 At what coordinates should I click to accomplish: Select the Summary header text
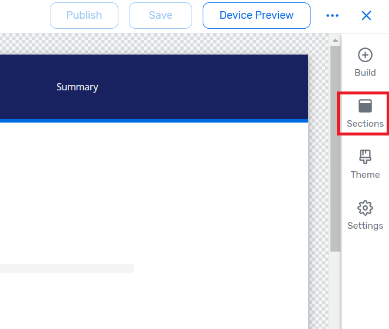coord(77,87)
